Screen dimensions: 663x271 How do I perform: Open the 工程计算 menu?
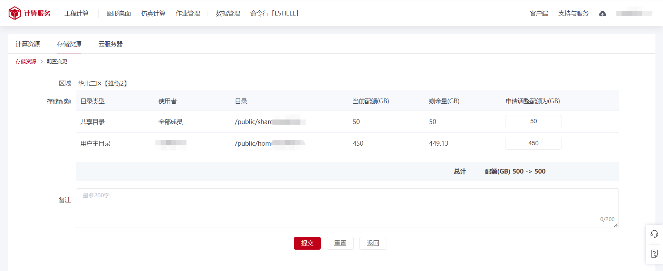(77, 13)
